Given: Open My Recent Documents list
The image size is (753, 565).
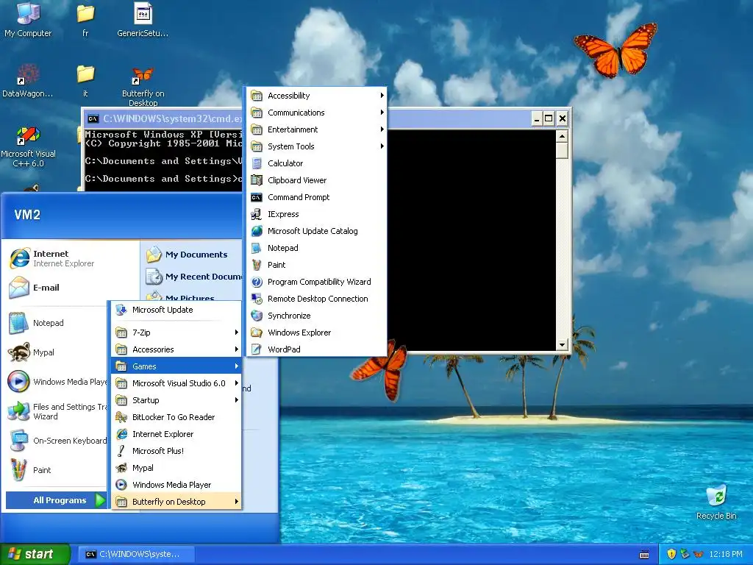Looking at the screenshot, I should click(192, 277).
